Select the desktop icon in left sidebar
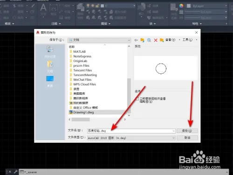The height and width of the screenshot is (175, 233). coord(50,78)
